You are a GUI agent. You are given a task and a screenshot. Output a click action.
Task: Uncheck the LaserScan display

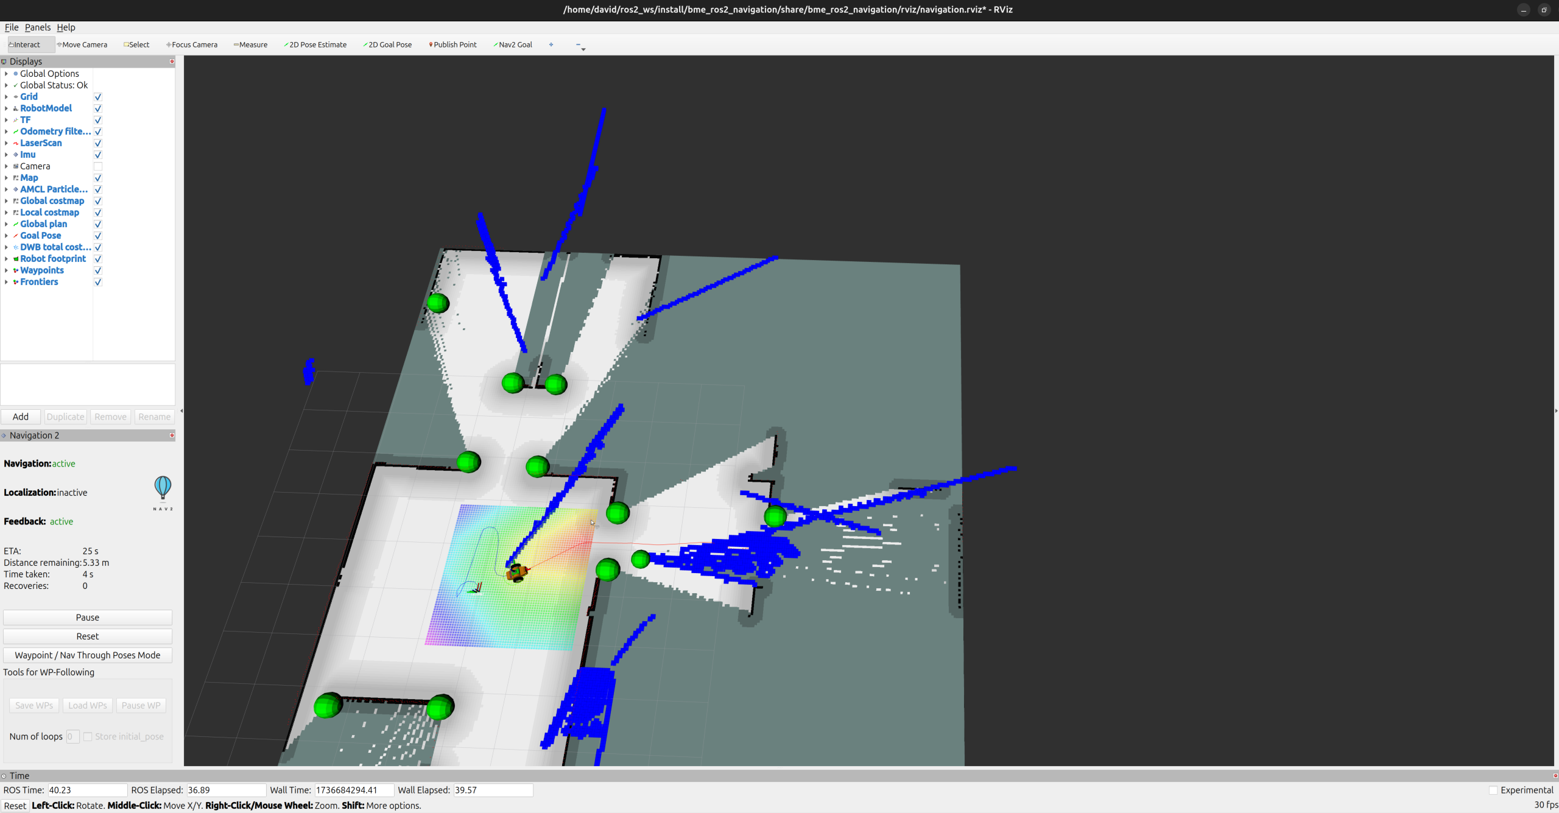click(98, 143)
